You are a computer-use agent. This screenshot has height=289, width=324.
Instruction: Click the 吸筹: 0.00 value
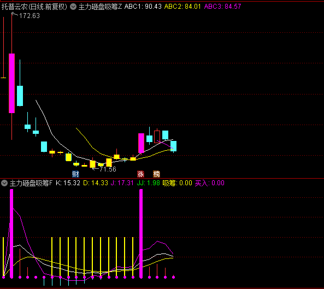(x=177, y=183)
